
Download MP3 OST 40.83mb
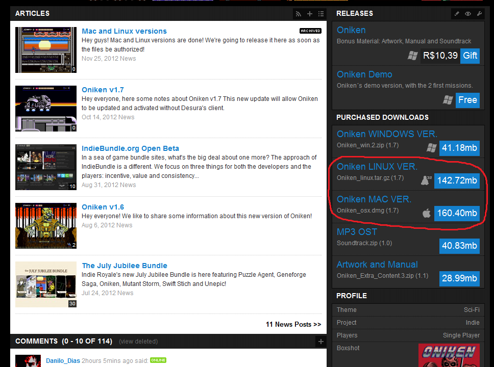tap(459, 246)
